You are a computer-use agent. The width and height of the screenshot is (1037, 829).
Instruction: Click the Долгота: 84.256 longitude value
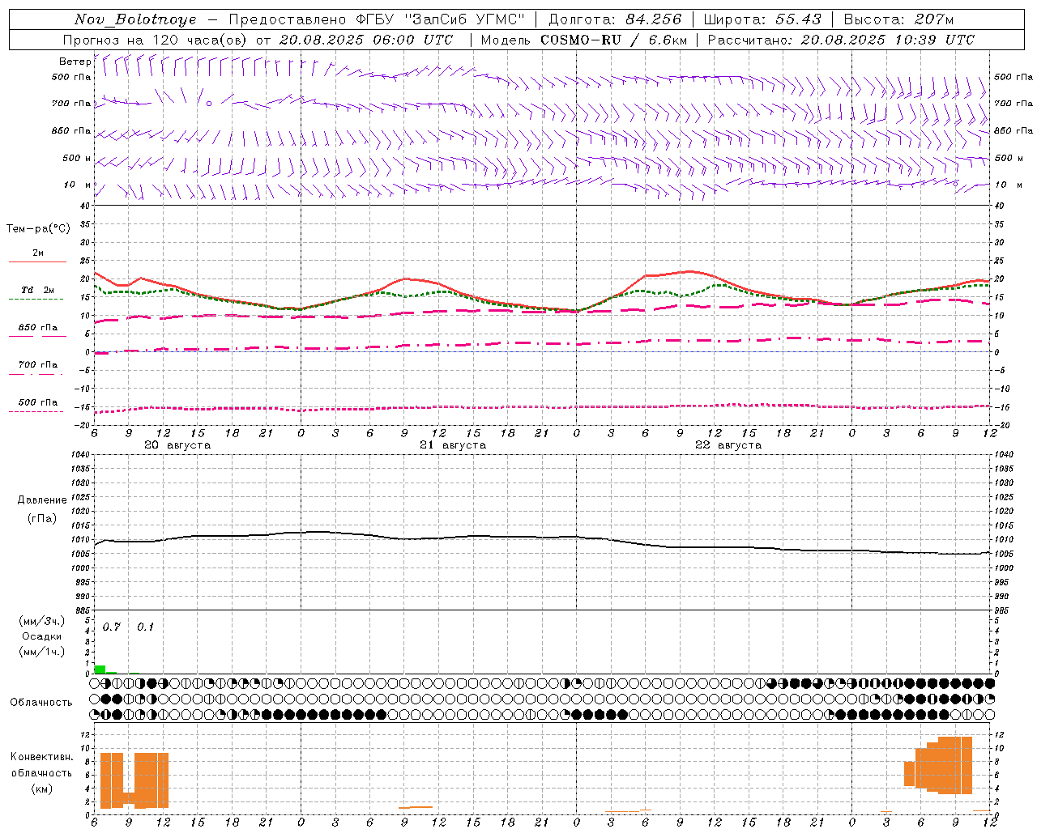(615, 19)
